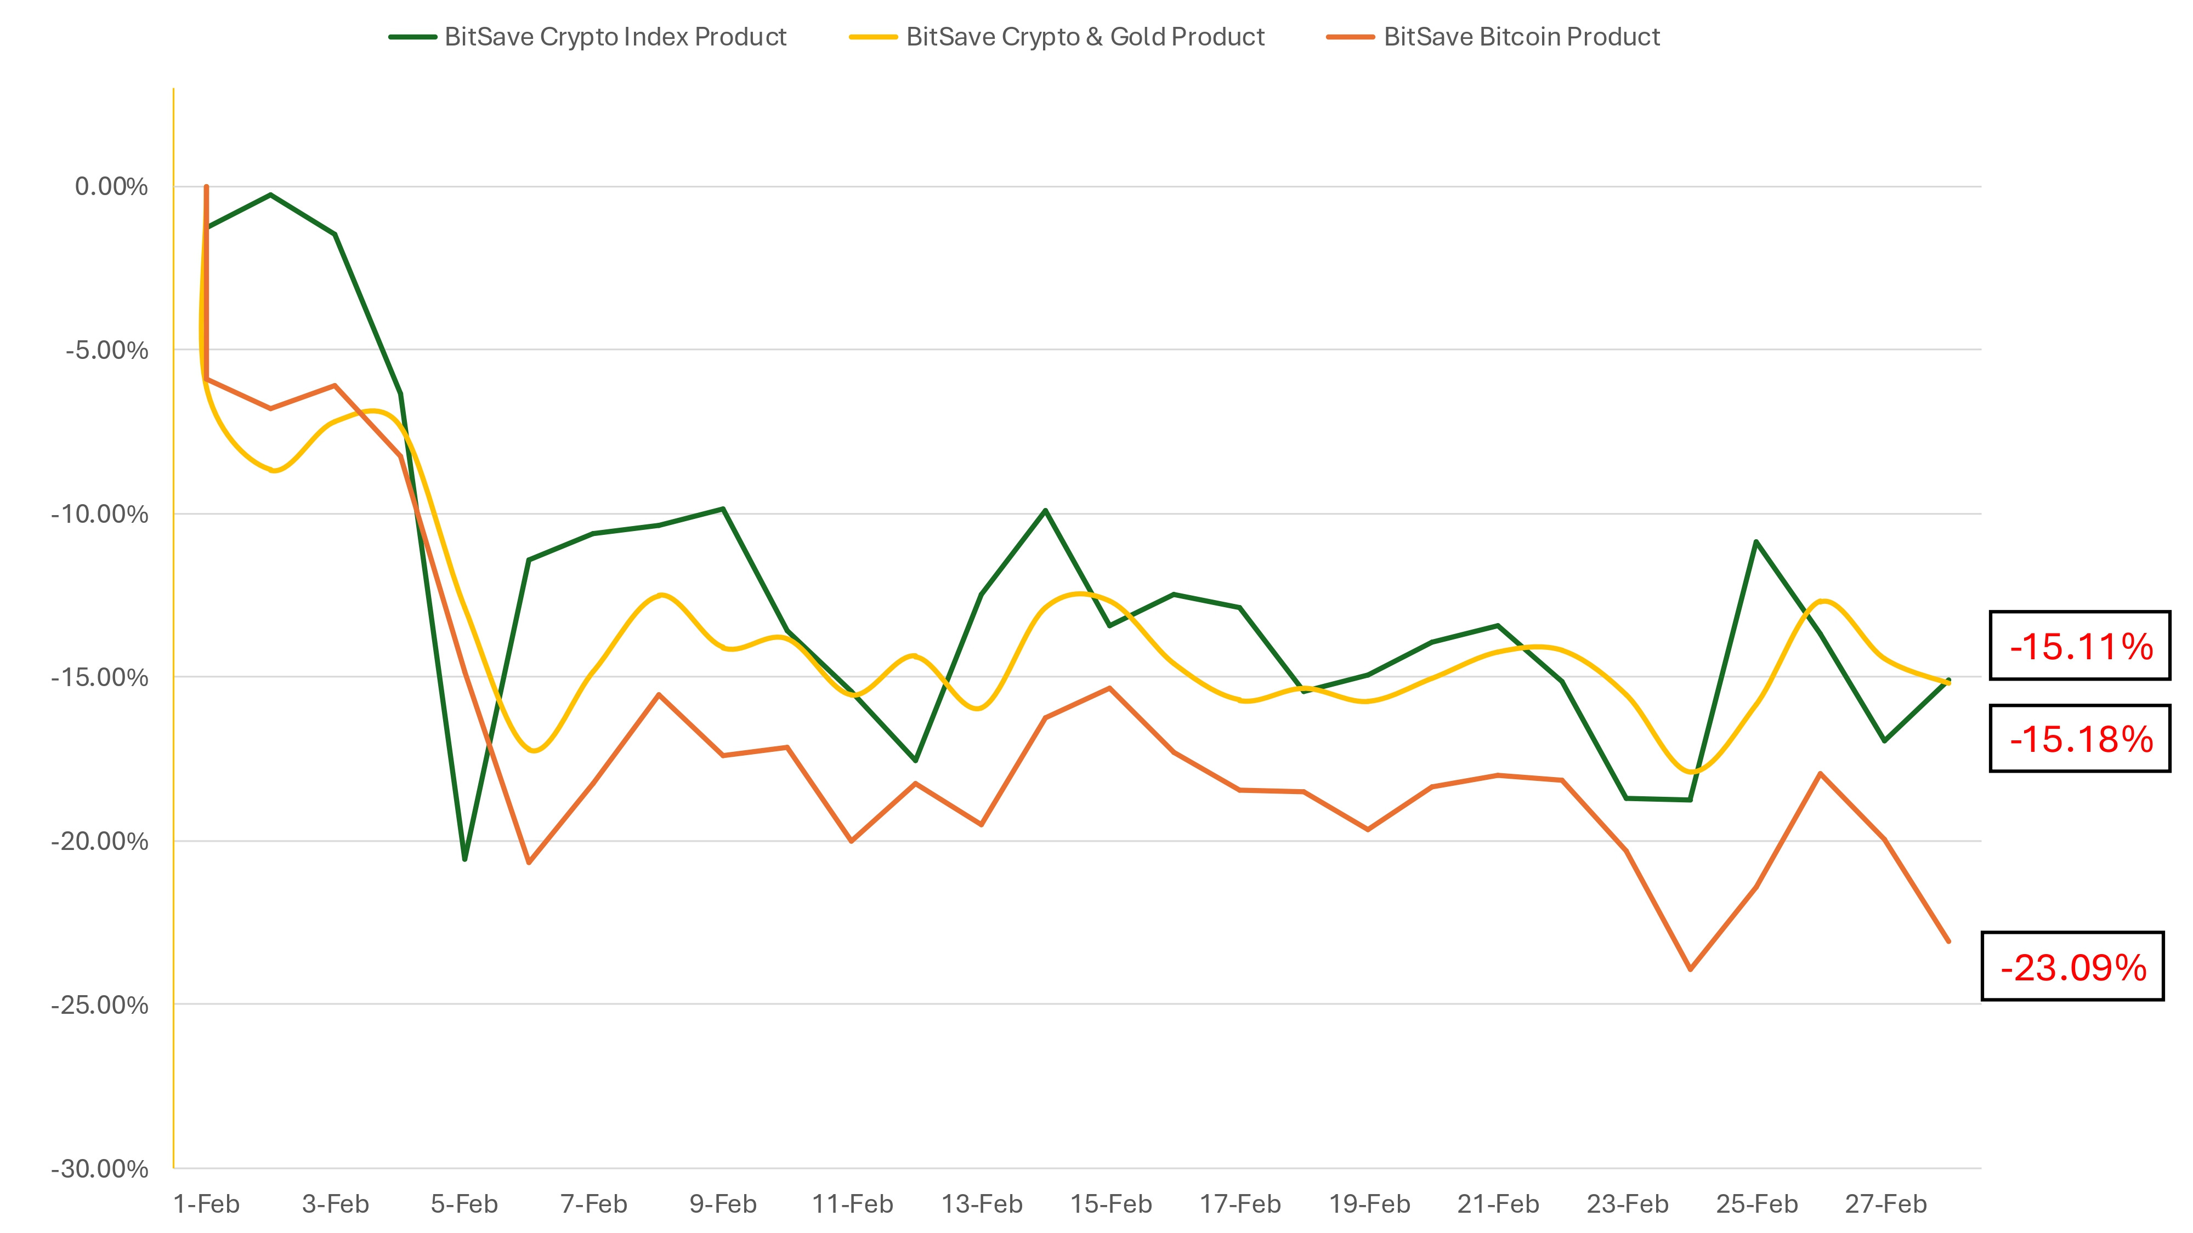This screenshot has width=2193, height=1233.
Task: Select the -15.18% data label box
Action: point(2080,739)
